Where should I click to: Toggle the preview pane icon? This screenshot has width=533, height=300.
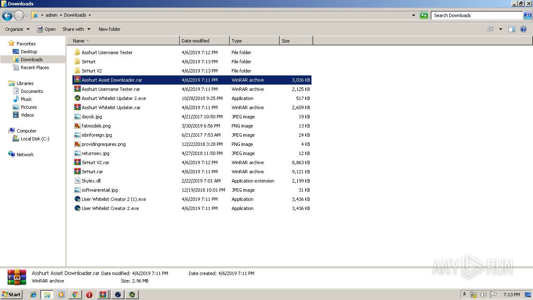[x=512, y=29]
